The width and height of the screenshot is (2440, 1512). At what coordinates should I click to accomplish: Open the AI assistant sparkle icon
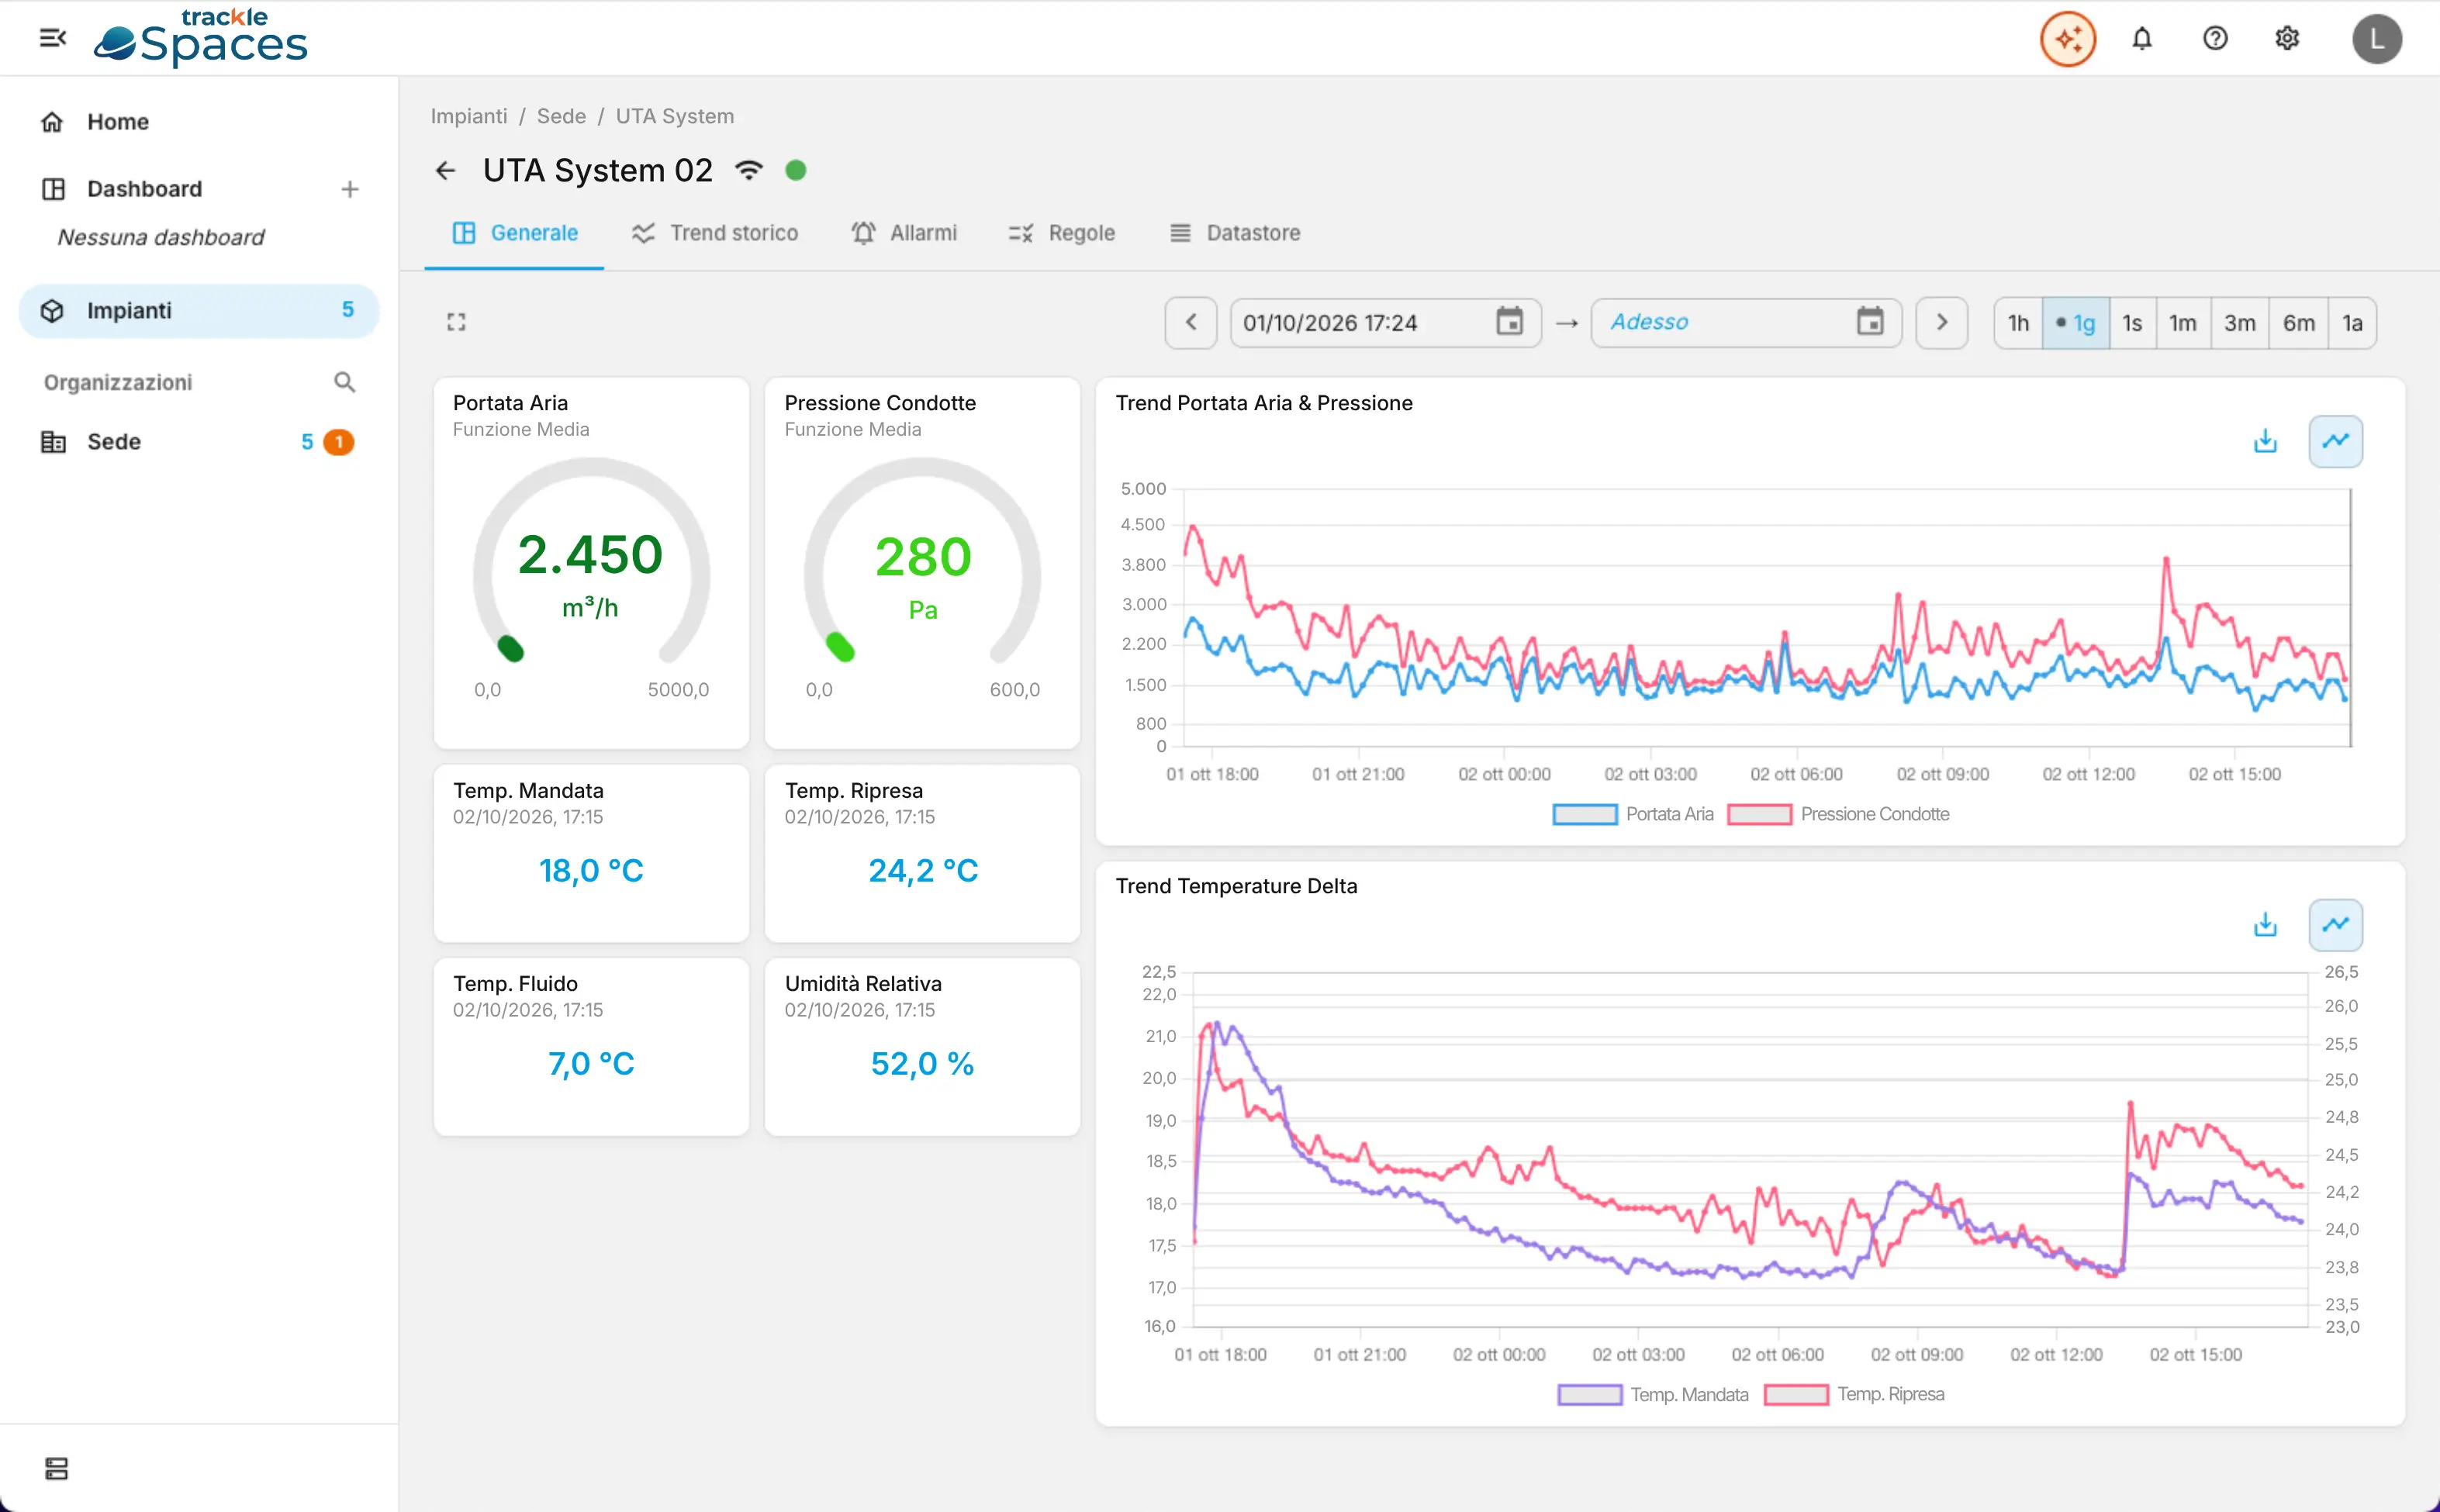pos(2067,39)
